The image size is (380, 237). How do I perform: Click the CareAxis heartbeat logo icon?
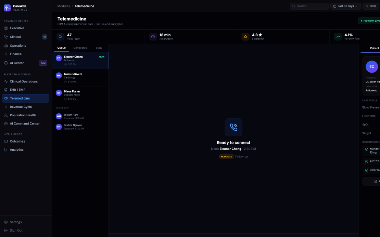coord(7,8)
